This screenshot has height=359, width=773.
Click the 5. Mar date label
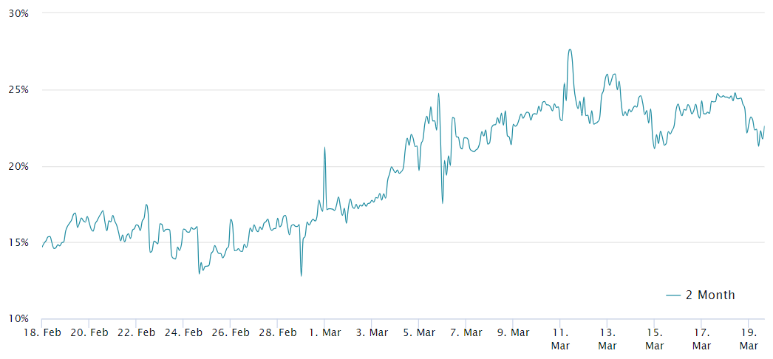(418, 332)
